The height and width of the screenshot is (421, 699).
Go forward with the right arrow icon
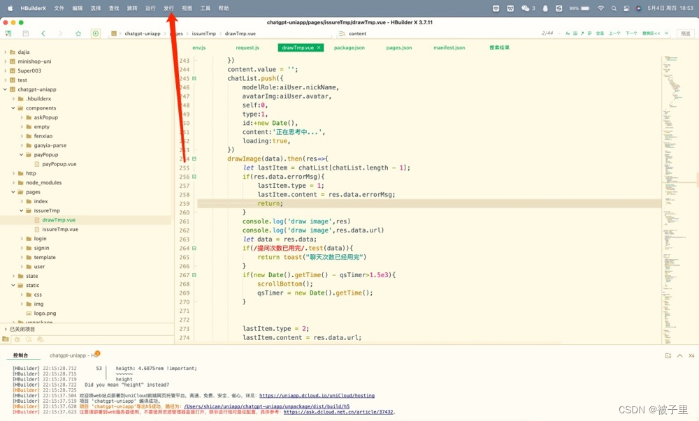(61, 34)
